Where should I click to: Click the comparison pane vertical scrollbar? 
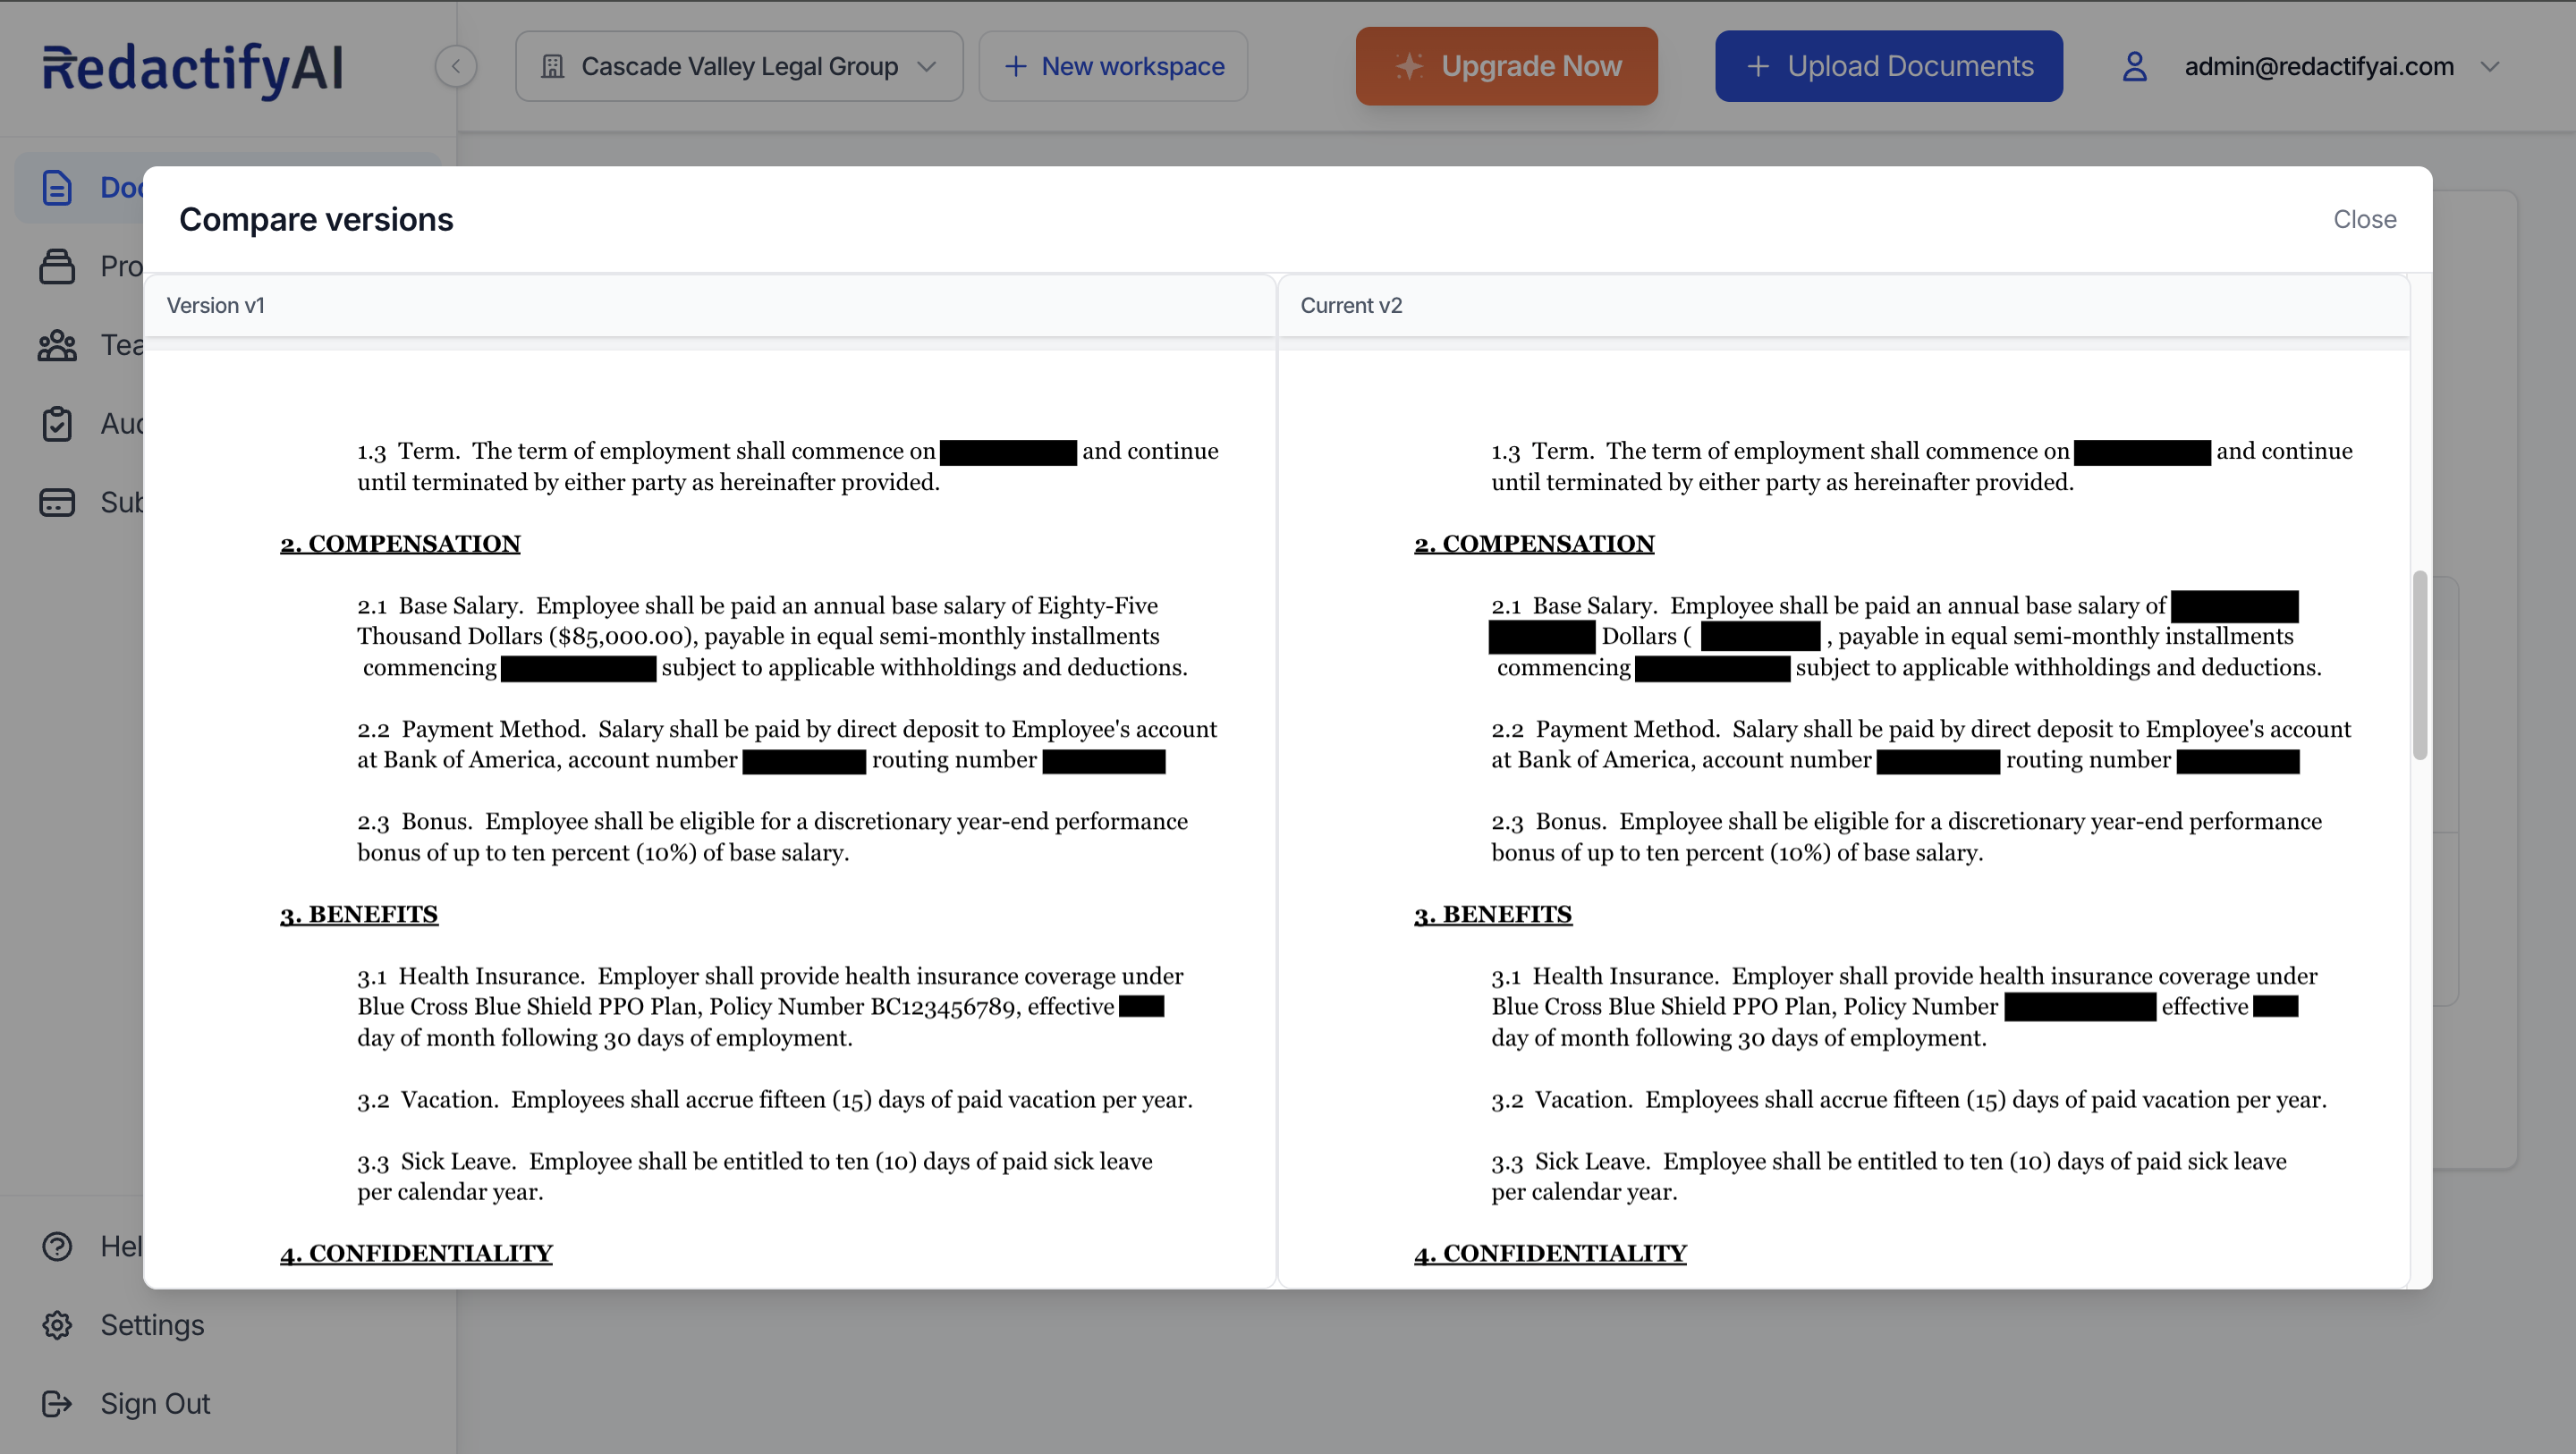point(2420,665)
